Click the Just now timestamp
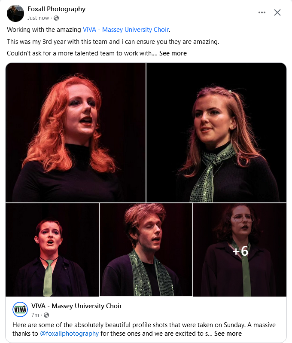Viewport: 292px width, 343px height. 38,18
